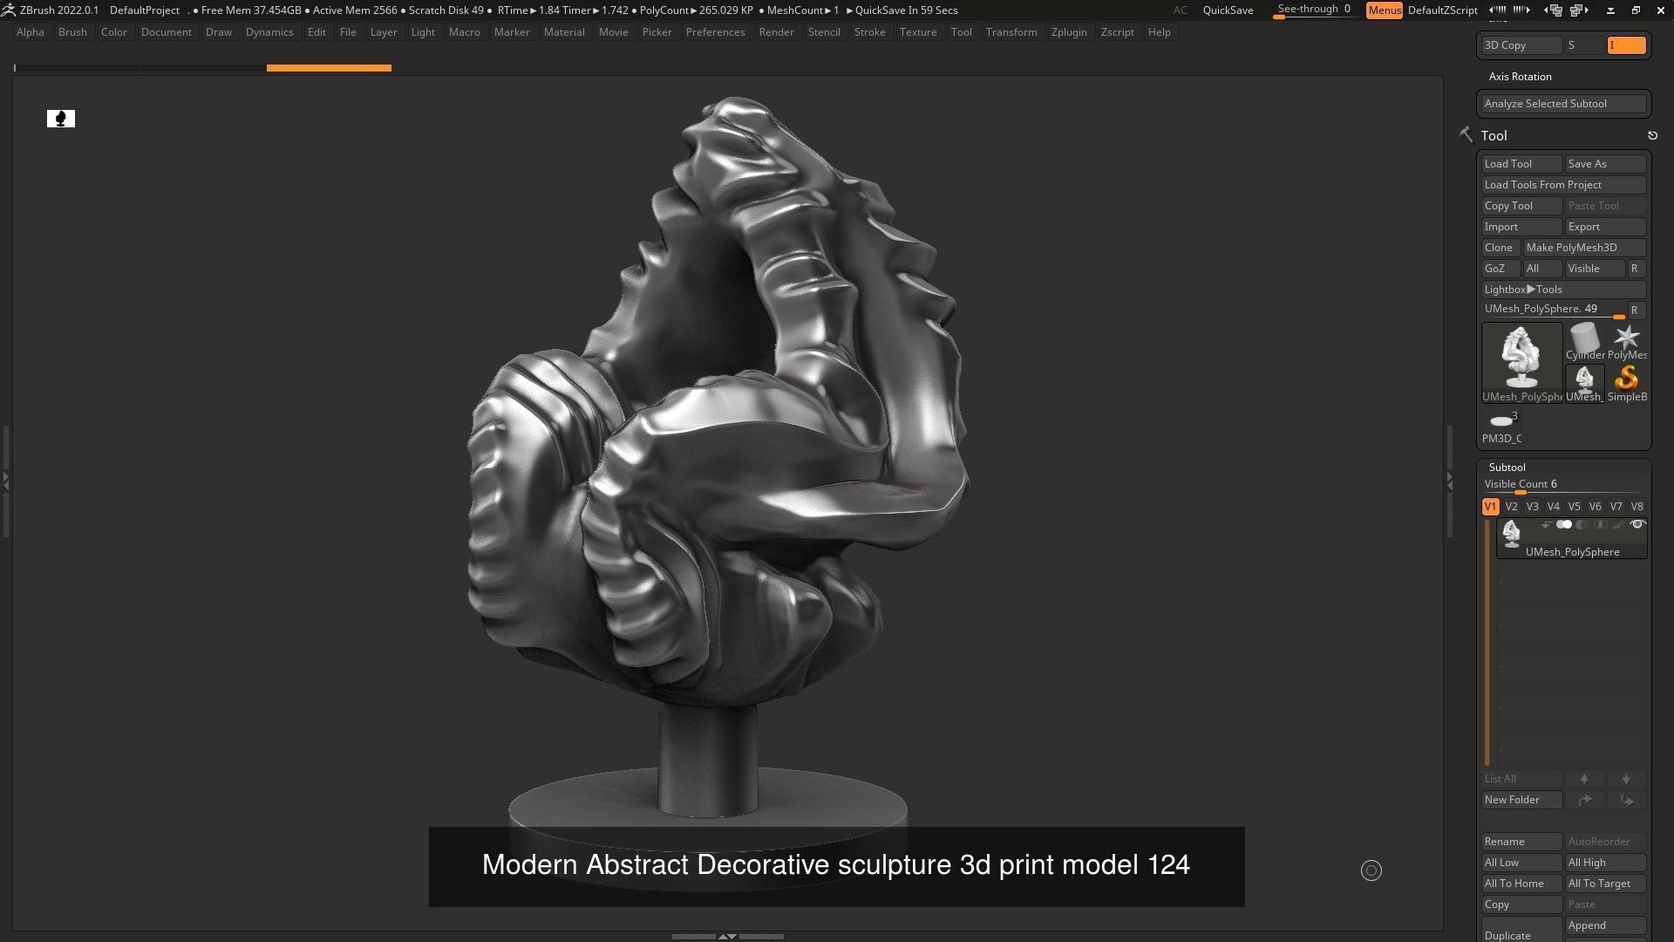Select the V8 visibility set button

click(x=1637, y=507)
